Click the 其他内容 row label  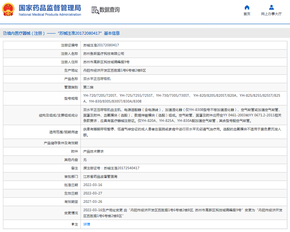point(71,160)
